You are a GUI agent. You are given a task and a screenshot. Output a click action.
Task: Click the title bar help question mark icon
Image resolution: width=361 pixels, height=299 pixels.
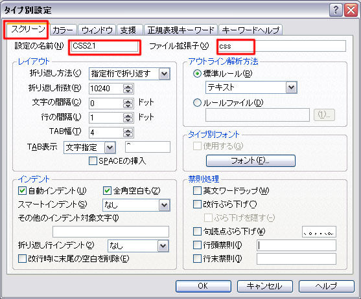[336, 10]
